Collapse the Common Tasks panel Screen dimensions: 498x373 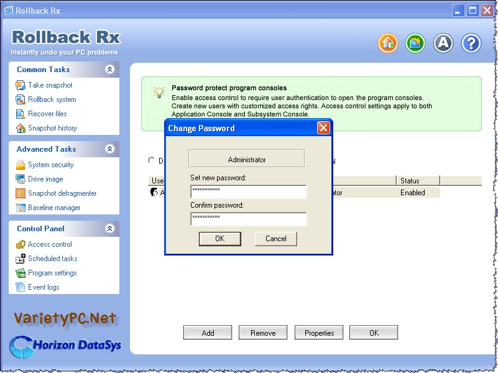(110, 70)
